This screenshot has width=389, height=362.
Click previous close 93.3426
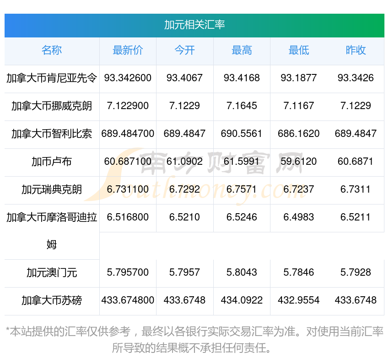coord(356,78)
